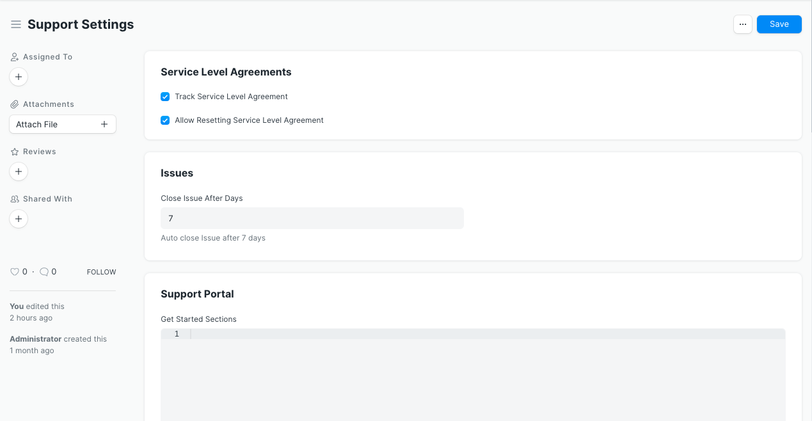
Task: Add a review using its plus button
Action: point(19,171)
